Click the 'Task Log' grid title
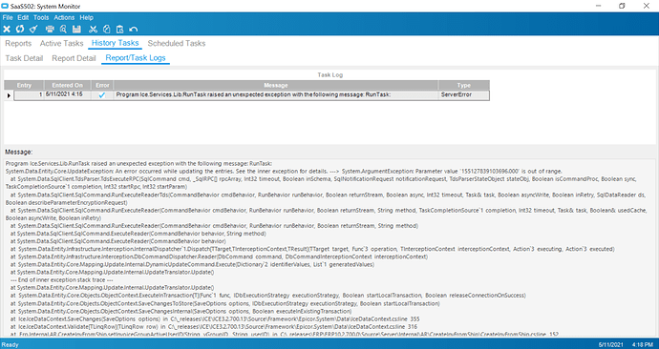This screenshot has height=349, width=659. coord(329,75)
